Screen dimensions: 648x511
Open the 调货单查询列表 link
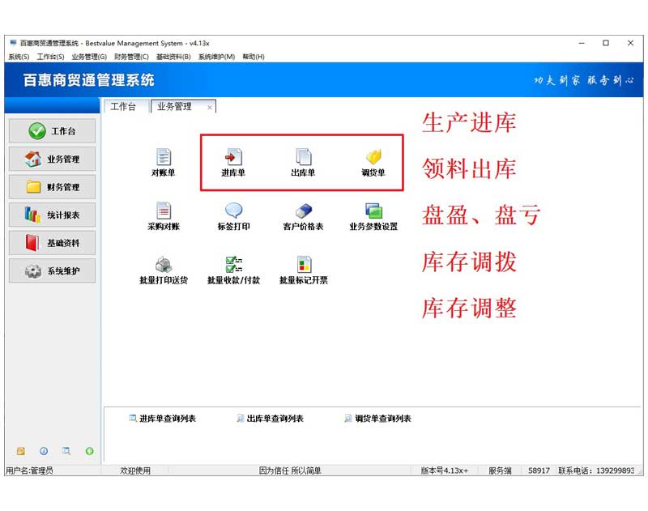(x=377, y=419)
